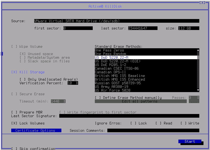The image size is (210, 150).
Task: Enable Only Unallocated Area(s) checkbox
Action: click(22, 79)
